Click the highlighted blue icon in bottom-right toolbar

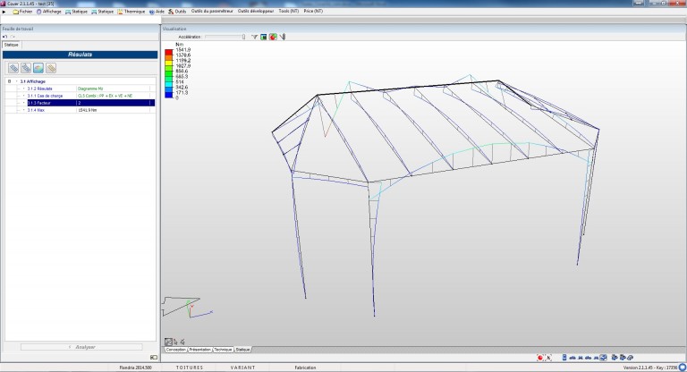point(604,358)
